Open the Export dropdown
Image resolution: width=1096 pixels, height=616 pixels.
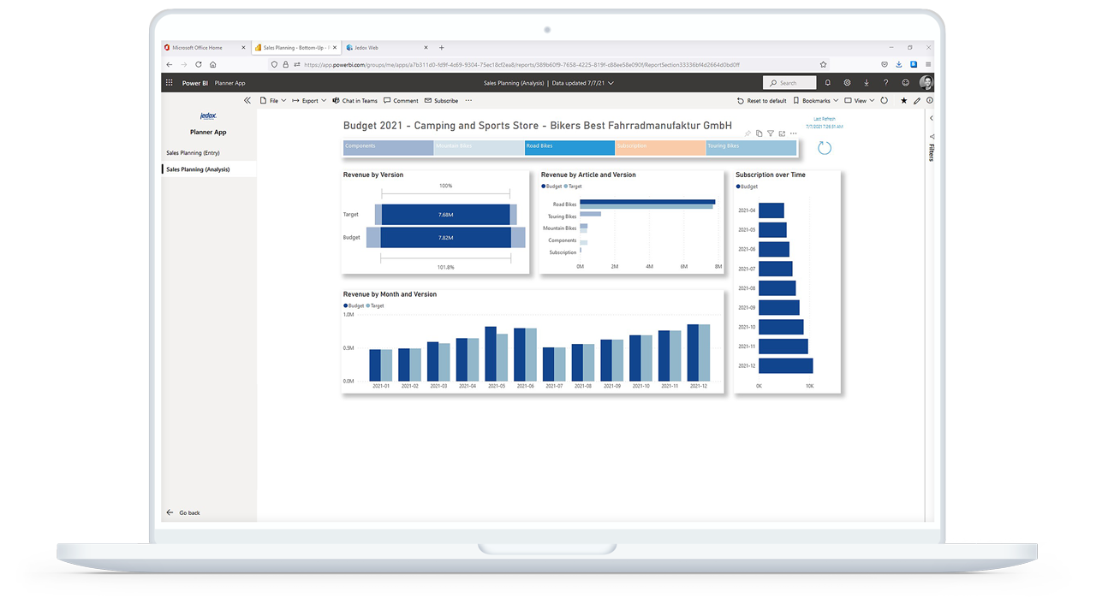coord(309,101)
